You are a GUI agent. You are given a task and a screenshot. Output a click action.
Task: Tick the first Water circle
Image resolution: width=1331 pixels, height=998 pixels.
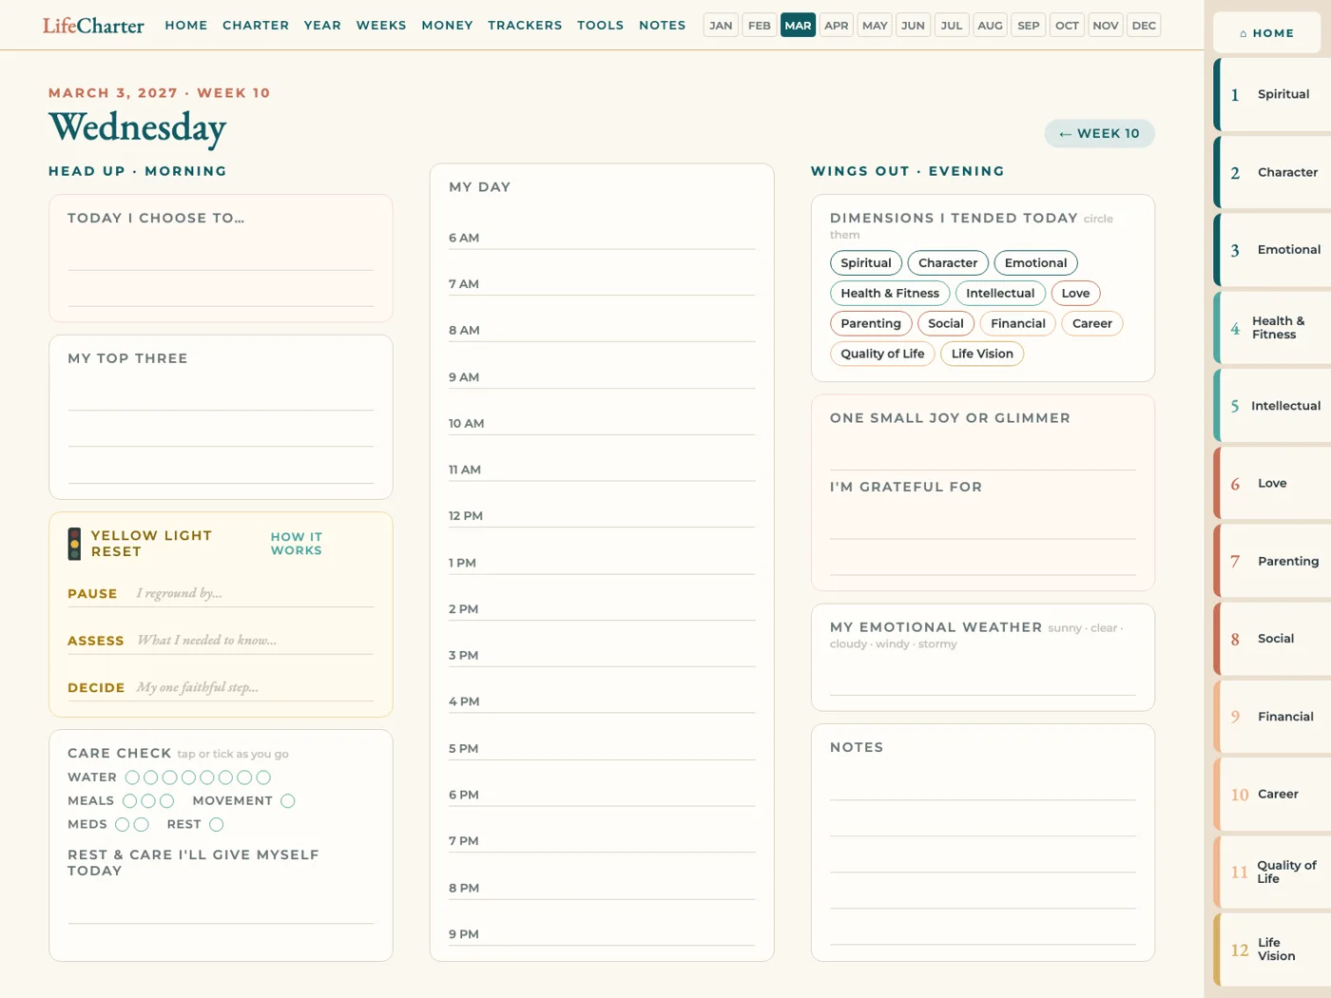point(132,777)
